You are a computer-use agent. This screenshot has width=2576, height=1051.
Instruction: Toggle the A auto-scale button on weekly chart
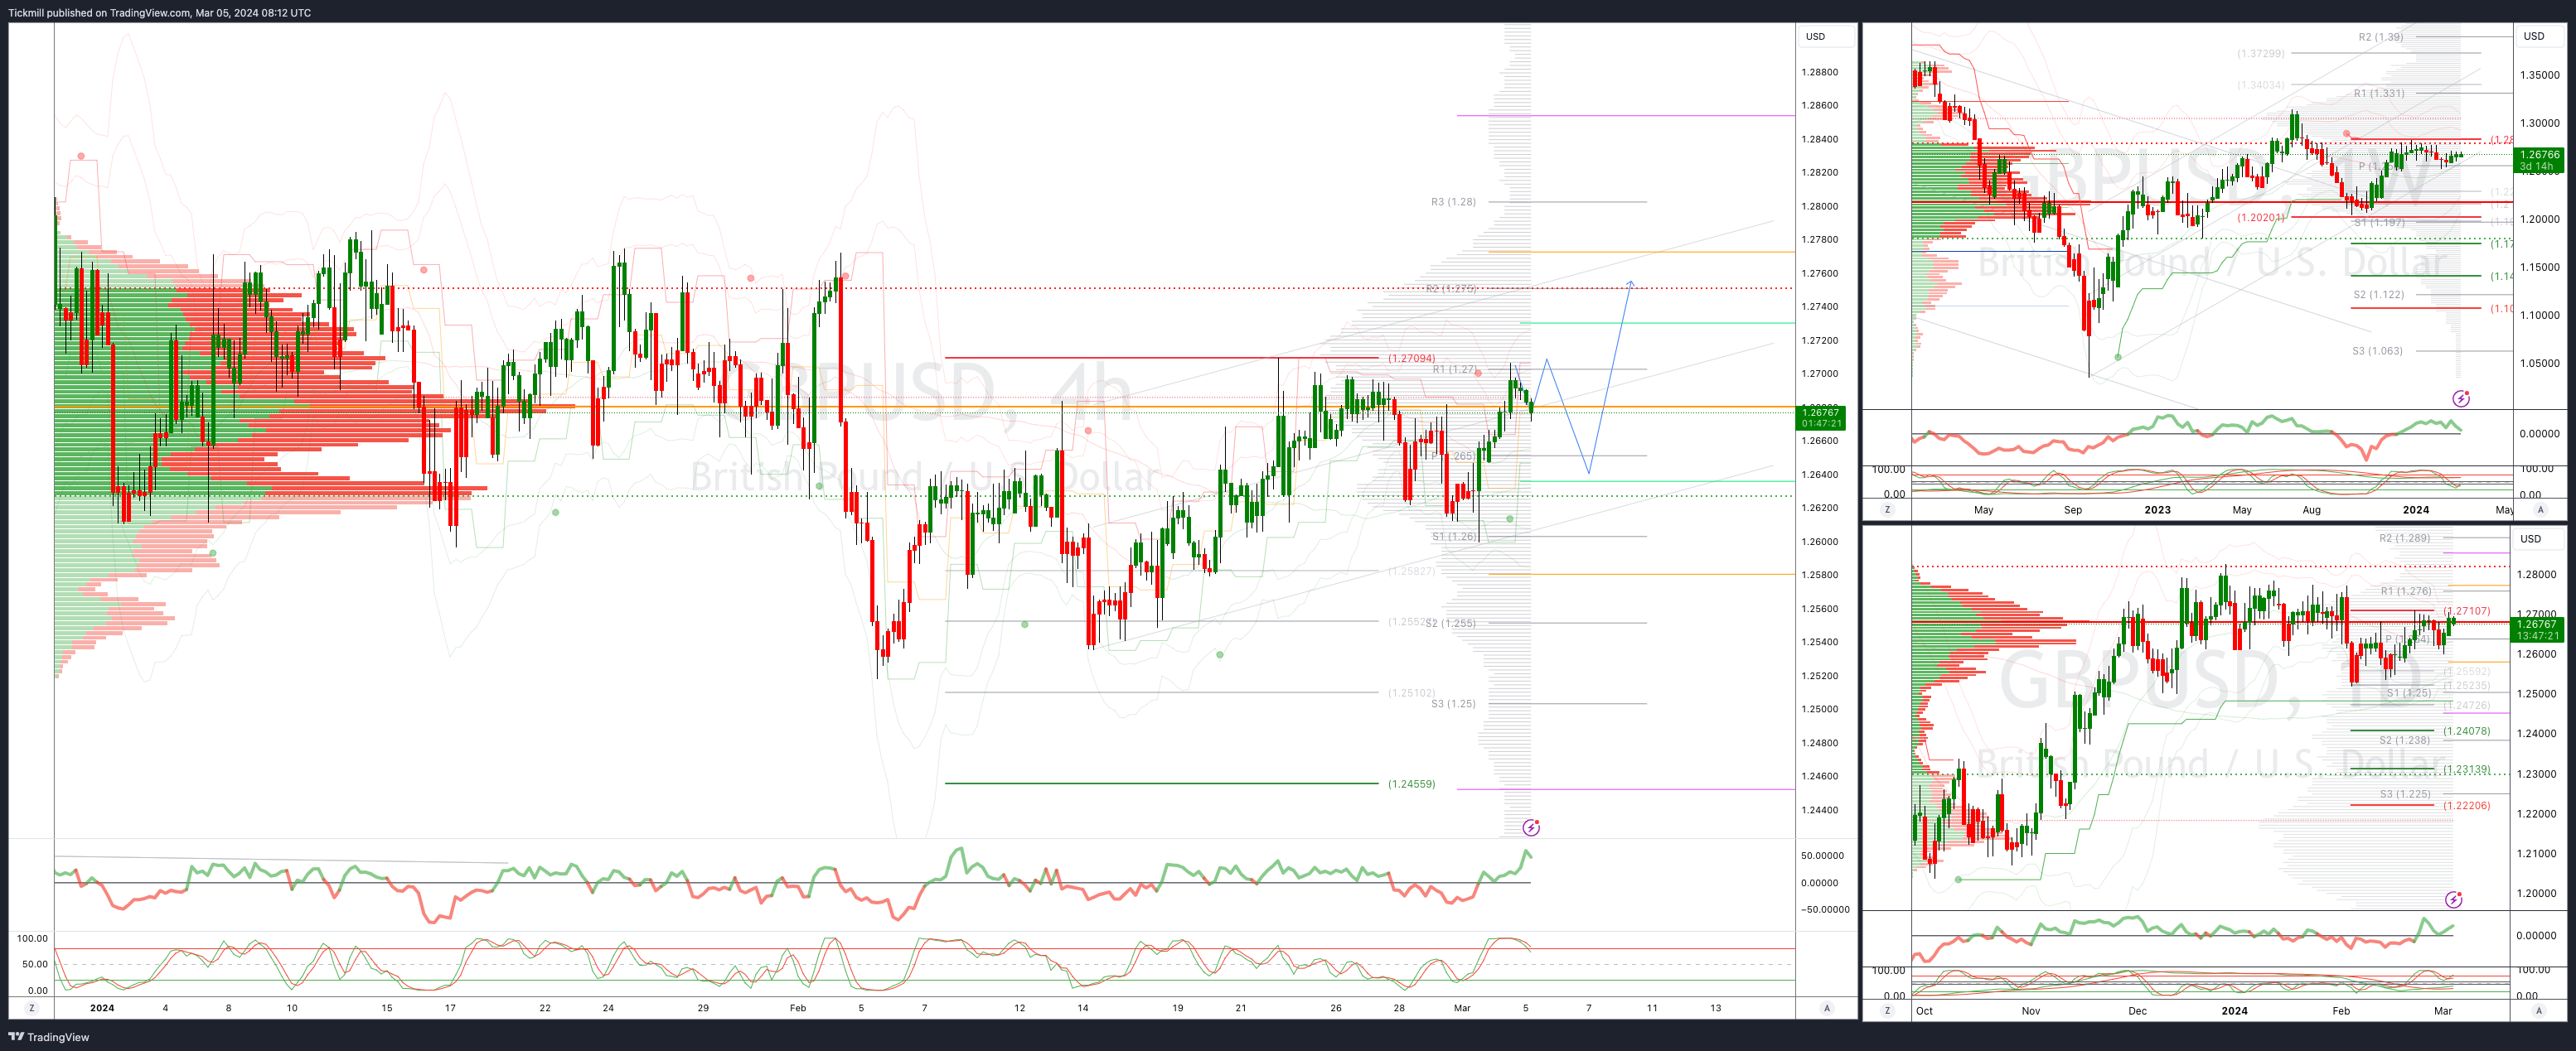(2540, 509)
